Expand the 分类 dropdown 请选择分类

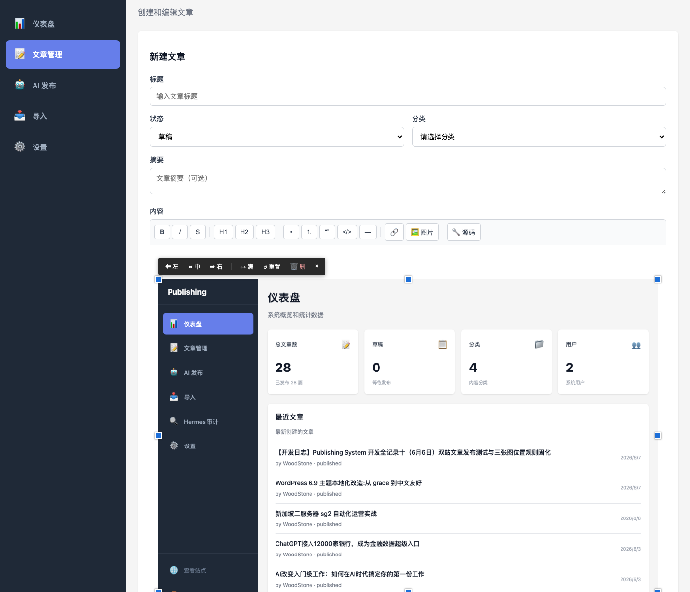point(539,137)
